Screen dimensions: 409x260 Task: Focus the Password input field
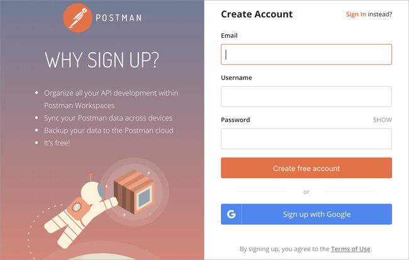pyautogui.click(x=306, y=139)
